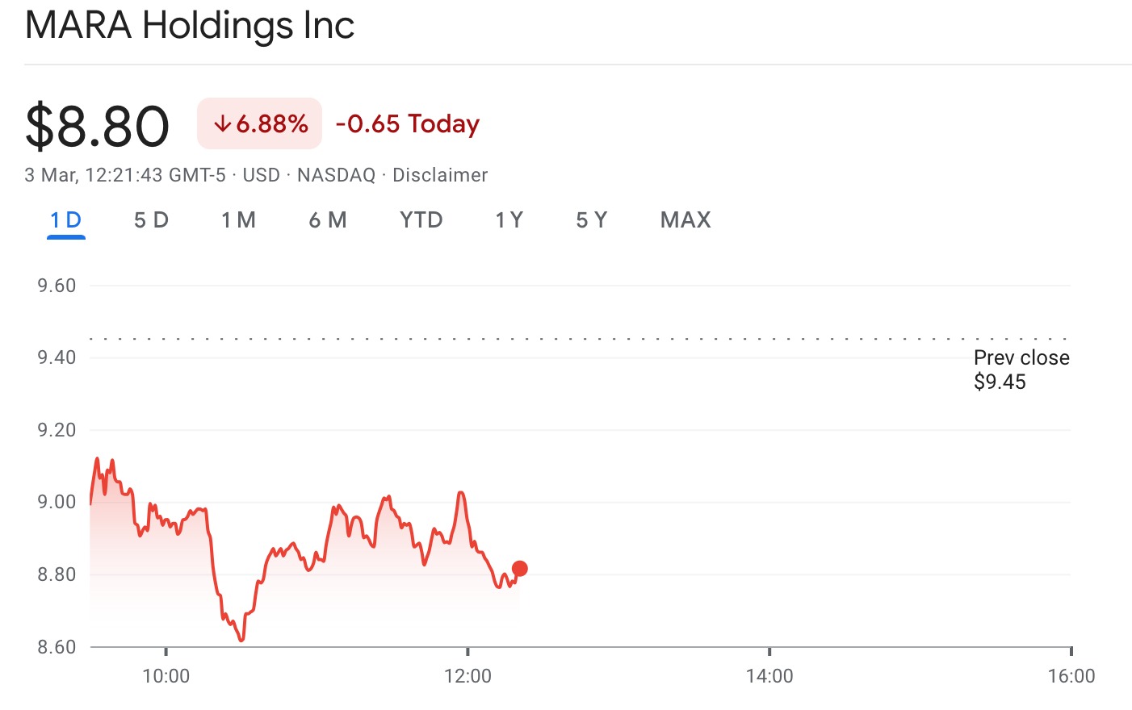Click the 16:00 market close label
This screenshot has width=1132, height=710.
[x=1071, y=676]
